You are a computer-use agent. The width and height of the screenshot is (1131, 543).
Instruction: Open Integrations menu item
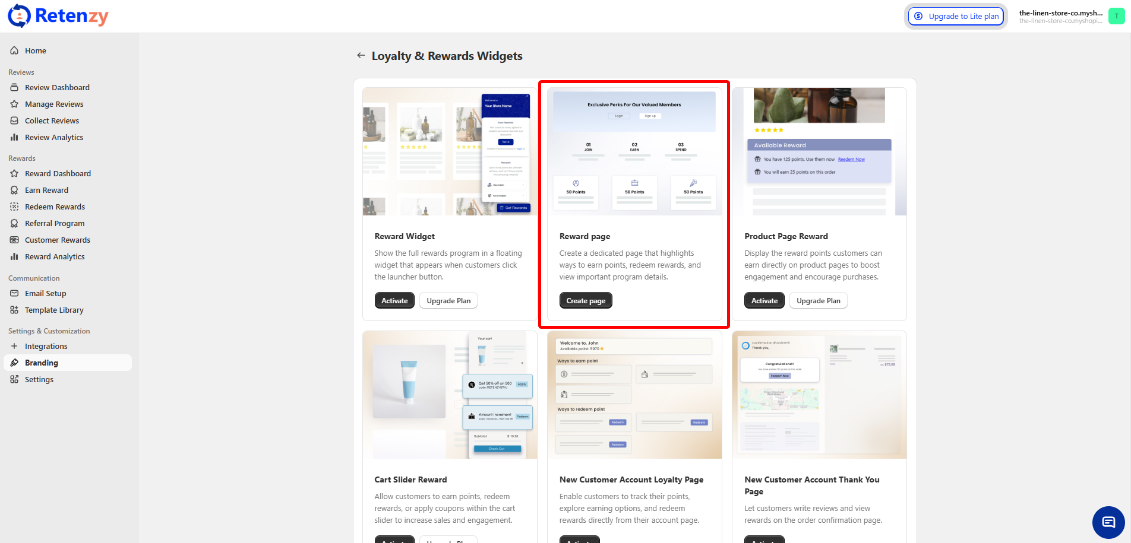(x=68, y=346)
